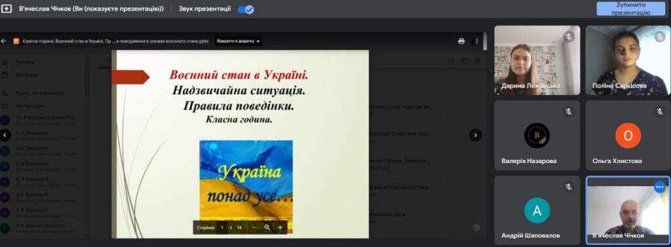This screenshot has width=671, height=247.
Task: Click the home icon in dimmed sidebar
Action: 5,62
